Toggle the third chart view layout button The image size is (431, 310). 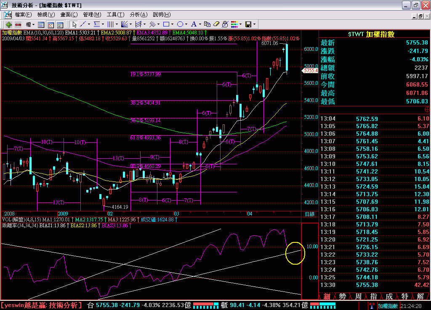point(60,25)
